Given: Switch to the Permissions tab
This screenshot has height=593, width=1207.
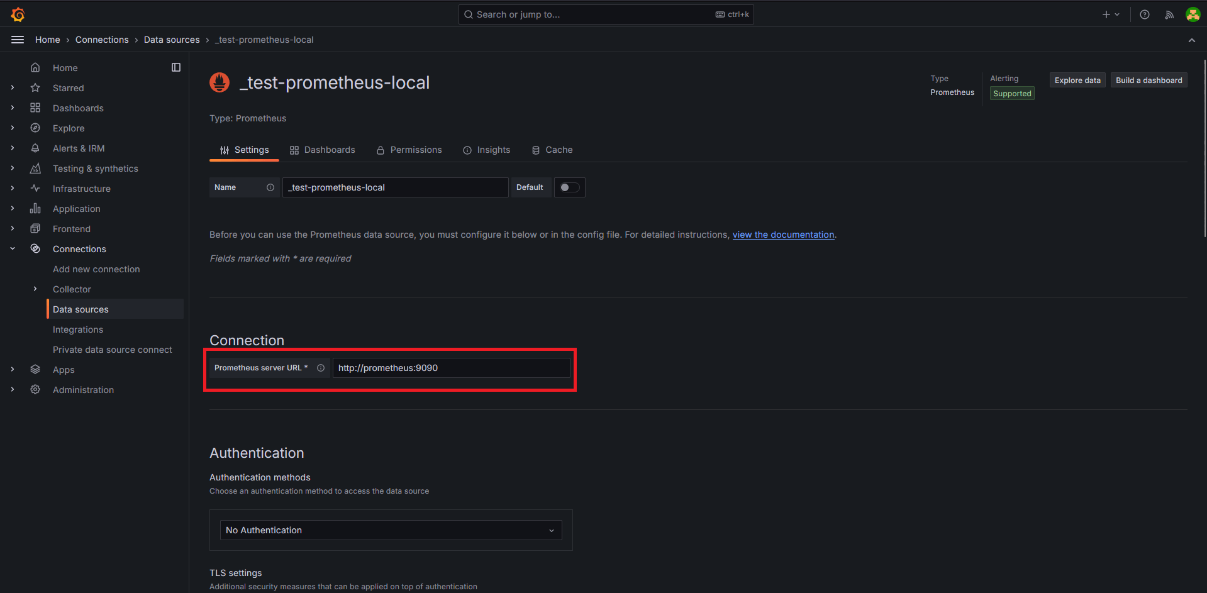Looking at the screenshot, I should (409, 150).
